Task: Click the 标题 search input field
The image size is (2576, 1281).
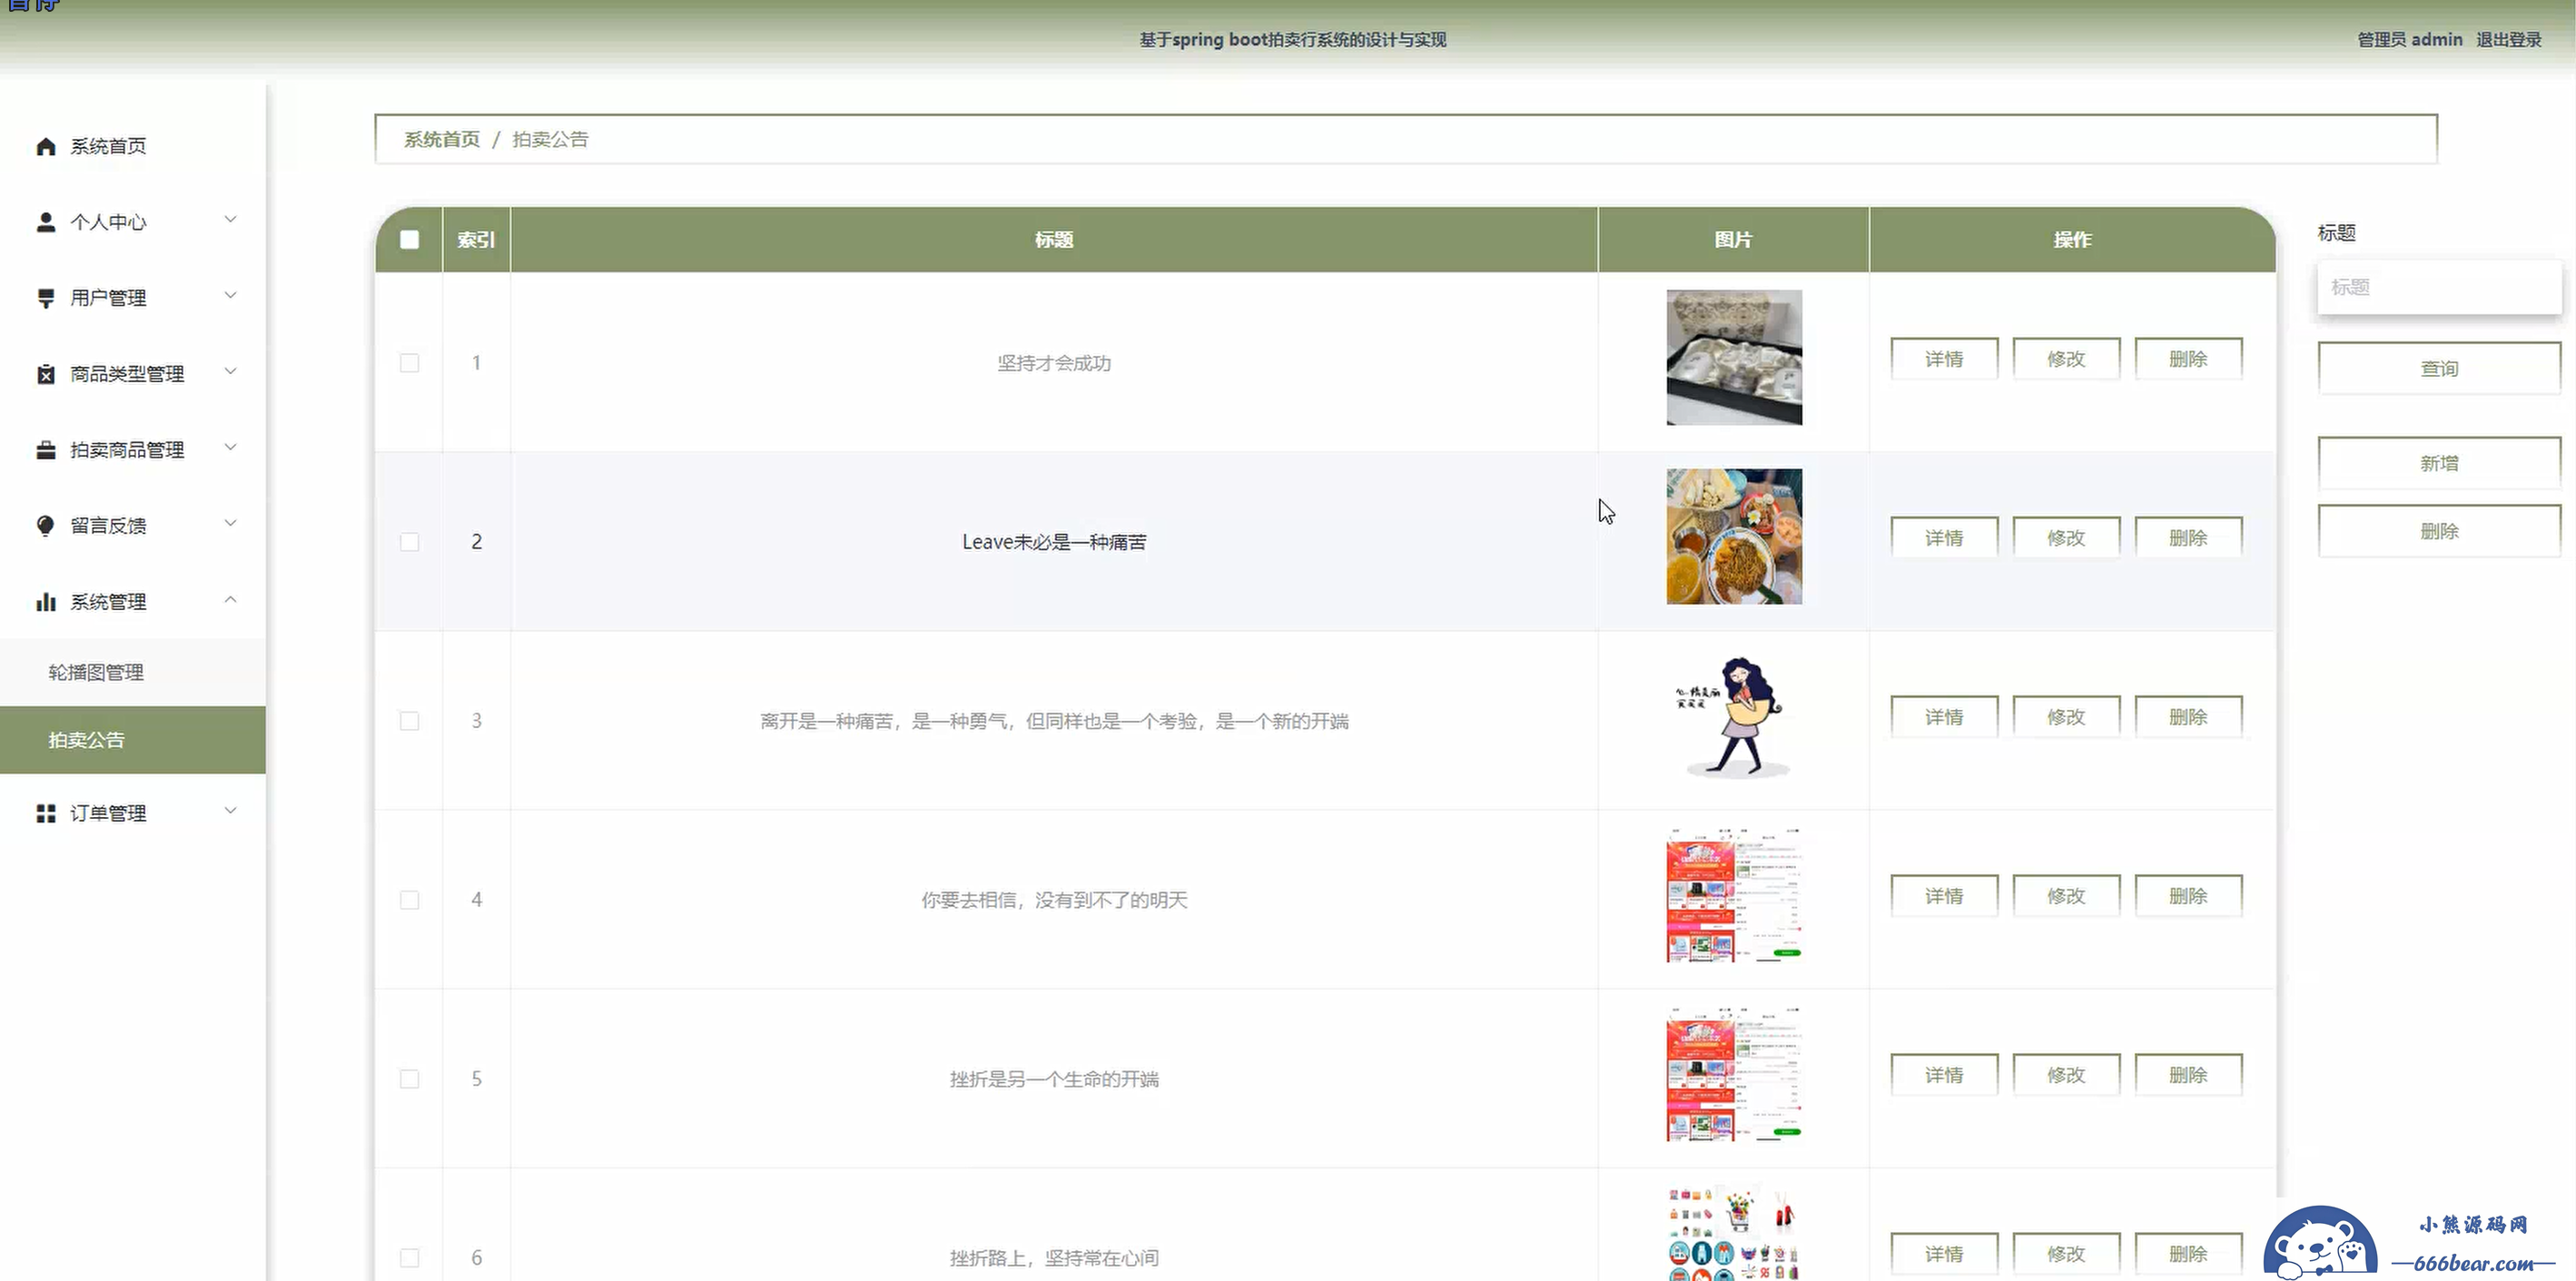Action: (x=2439, y=287)
